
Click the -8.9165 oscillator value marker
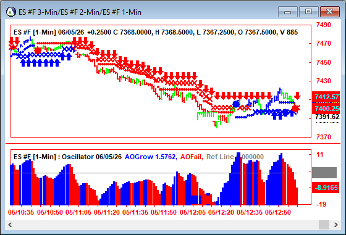[326, 188]
